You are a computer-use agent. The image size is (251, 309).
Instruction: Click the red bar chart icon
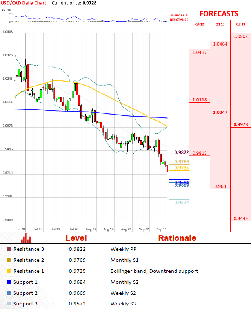(x=26, y=238)
